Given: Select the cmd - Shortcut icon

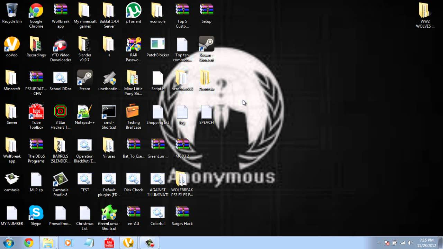Looking at the screenshot, I should pos(109,117).
